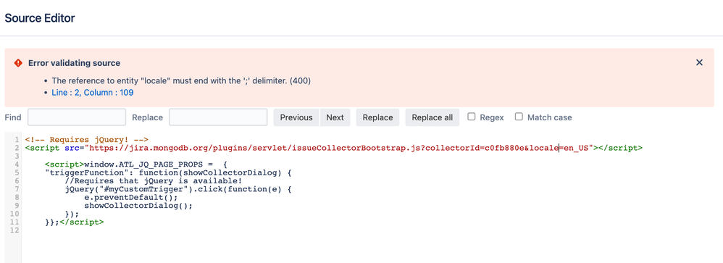The height and width of the screenshot is (263, 723).
Task: Click the Replace button
Action: point(377,117)
